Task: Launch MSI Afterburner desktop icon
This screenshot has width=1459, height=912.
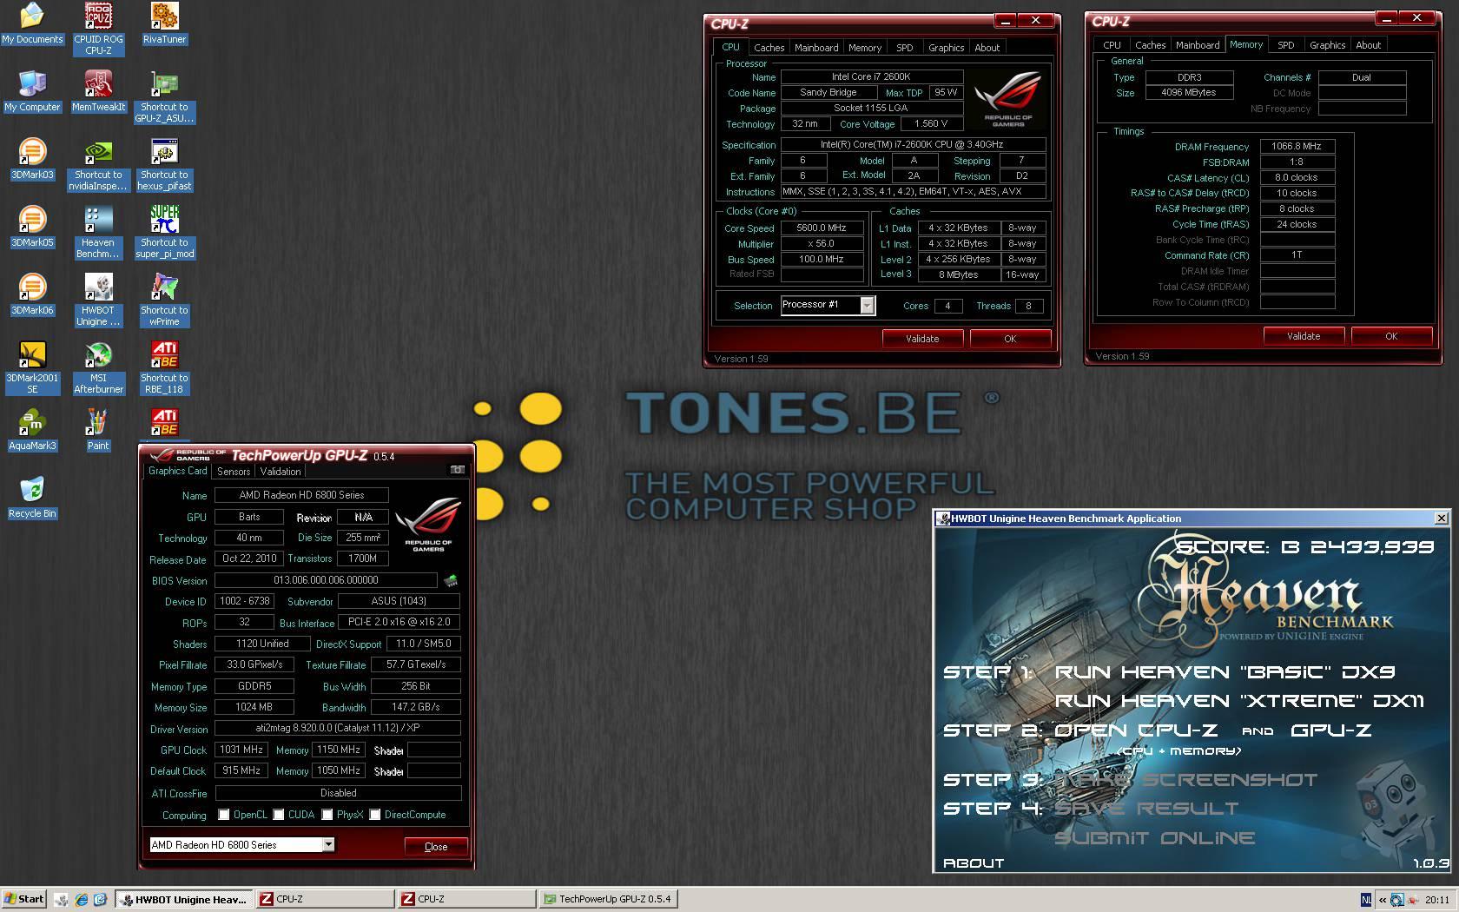Action: pyautogui.click(x=98, y=367)
